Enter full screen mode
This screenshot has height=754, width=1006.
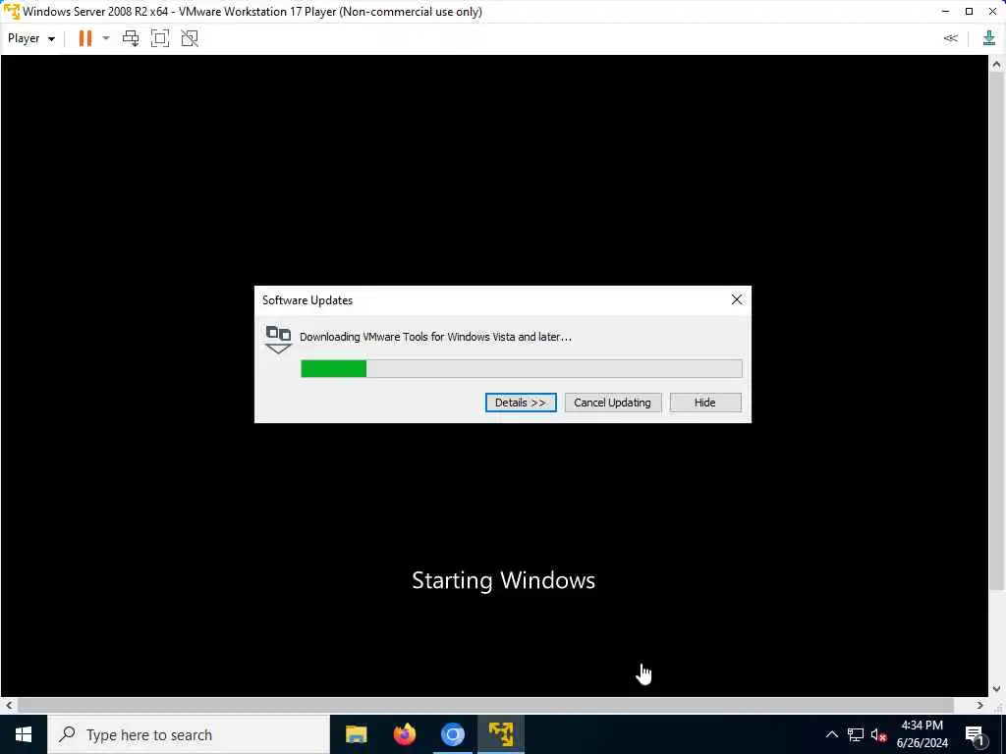160,38
